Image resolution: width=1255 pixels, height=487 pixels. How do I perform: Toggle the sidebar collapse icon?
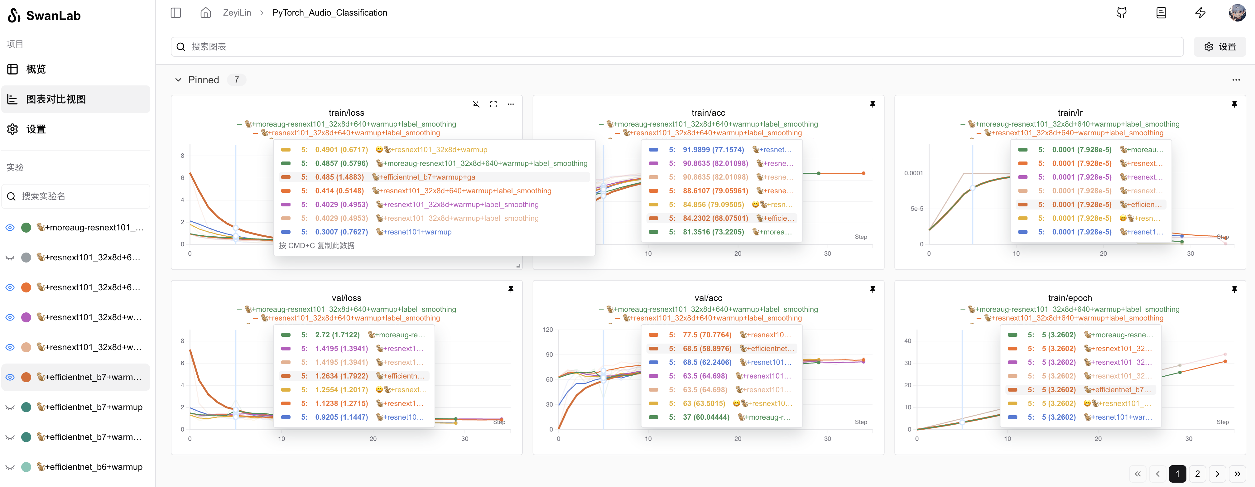176,13
